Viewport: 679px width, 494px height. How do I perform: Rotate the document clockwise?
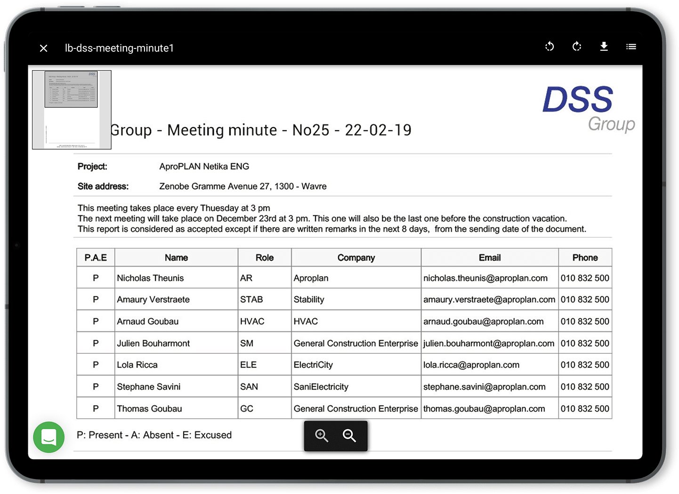click(x=577, y=47)
